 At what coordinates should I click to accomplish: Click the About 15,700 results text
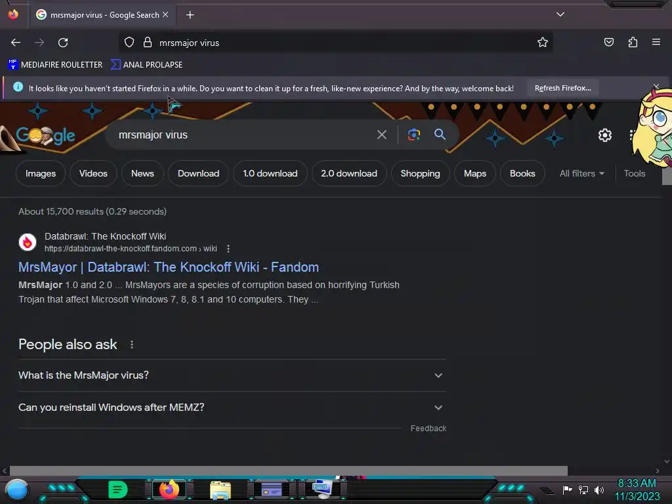(93, 212)
